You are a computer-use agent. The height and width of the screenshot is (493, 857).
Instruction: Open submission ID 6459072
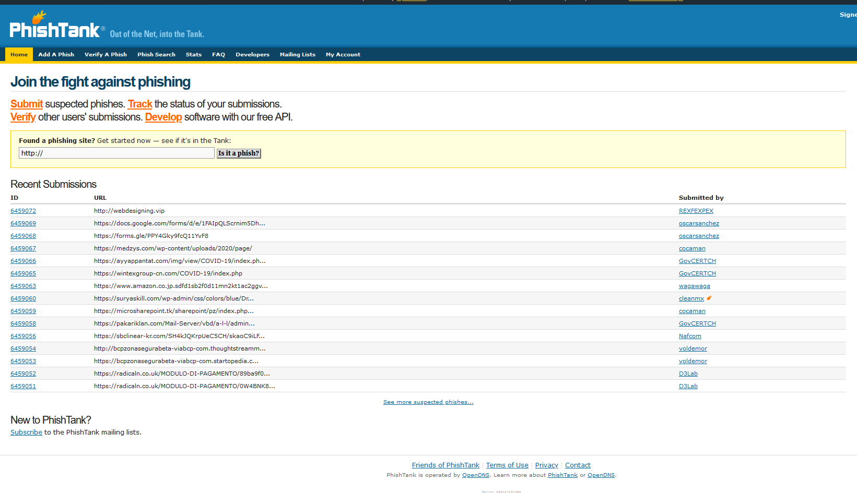tap(23, 211)
